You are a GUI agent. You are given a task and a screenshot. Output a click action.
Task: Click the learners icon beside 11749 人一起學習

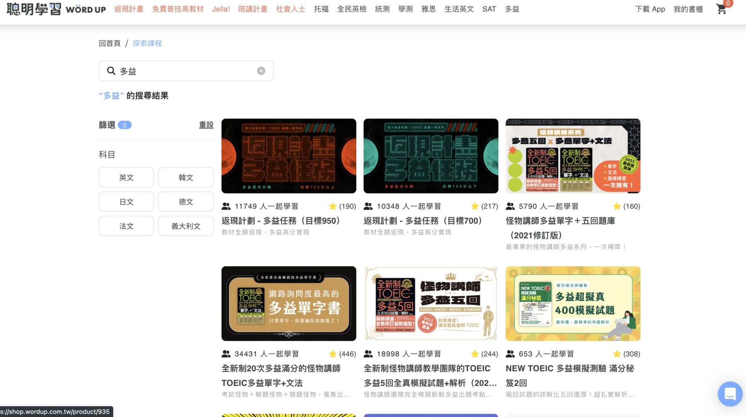click(226, 206)
